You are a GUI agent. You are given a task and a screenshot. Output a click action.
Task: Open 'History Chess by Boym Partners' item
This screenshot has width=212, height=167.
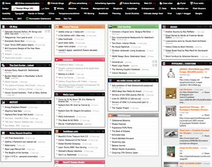point(179,47)
